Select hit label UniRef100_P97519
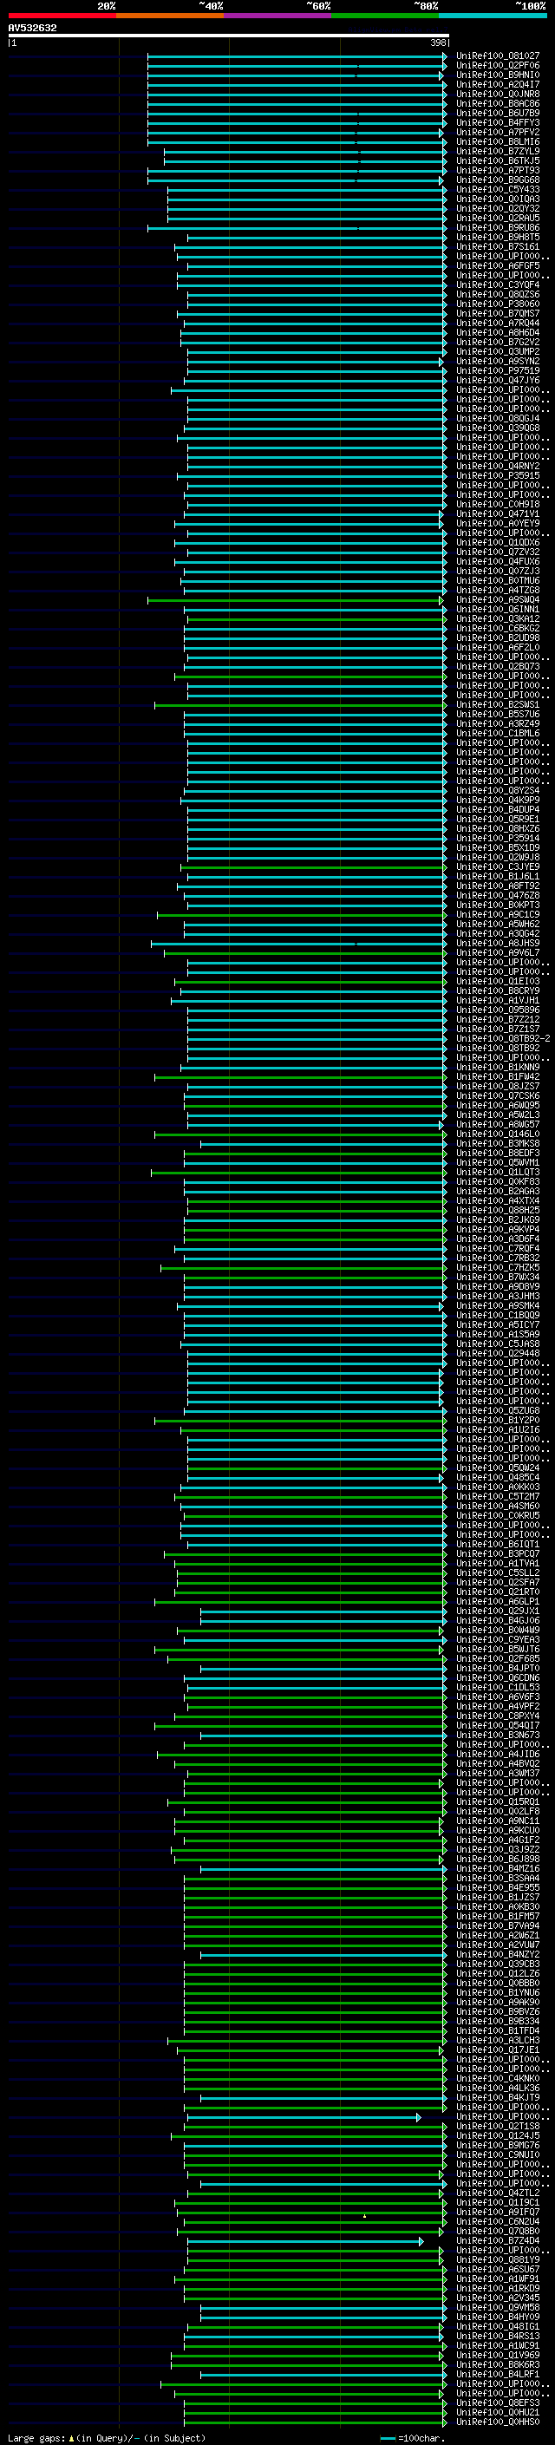 tap(498, 371)
